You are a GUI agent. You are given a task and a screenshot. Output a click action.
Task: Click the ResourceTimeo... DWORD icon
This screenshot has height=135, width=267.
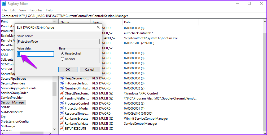tap(62, 113)
